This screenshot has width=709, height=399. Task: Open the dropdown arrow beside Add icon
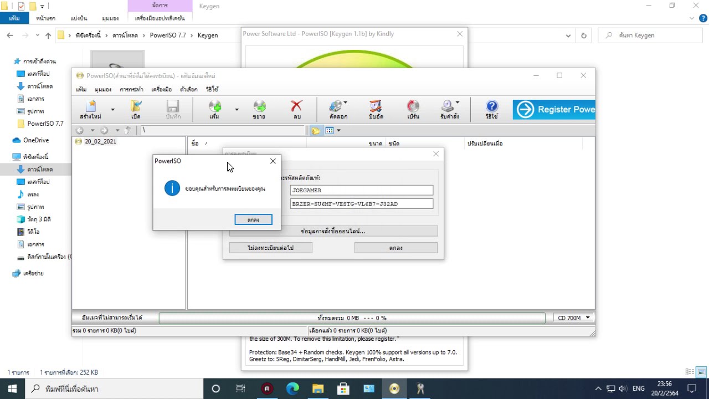[237, 110]
